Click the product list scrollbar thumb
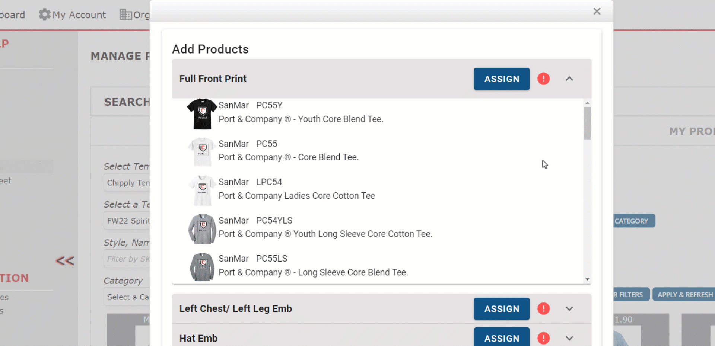The width and height of the screenshot is (715, 346). click(587, 123)
